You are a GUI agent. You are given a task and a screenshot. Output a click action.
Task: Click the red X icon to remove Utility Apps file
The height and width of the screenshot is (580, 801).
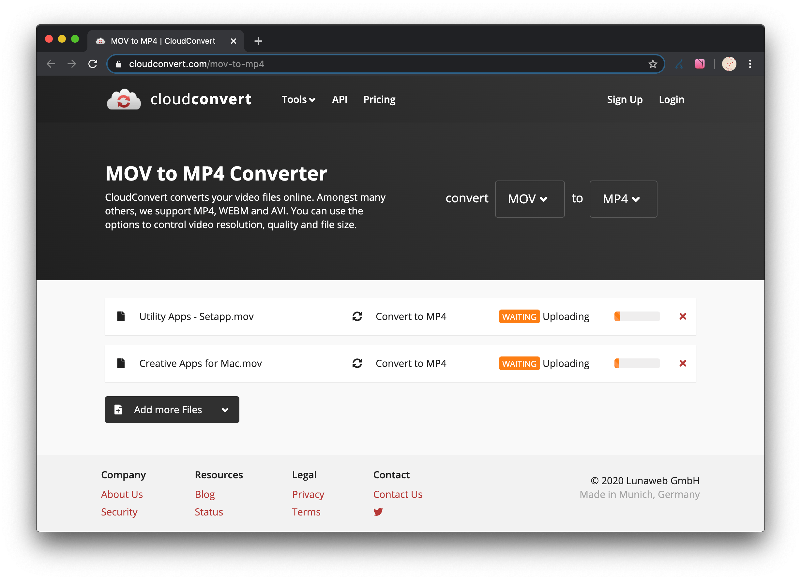pyautogui.click(x=683, y=316)
